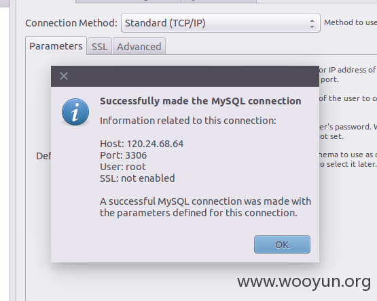
Task: Click the 'A successful MySQL connection was made' paragraph
Action: [206, 207]
